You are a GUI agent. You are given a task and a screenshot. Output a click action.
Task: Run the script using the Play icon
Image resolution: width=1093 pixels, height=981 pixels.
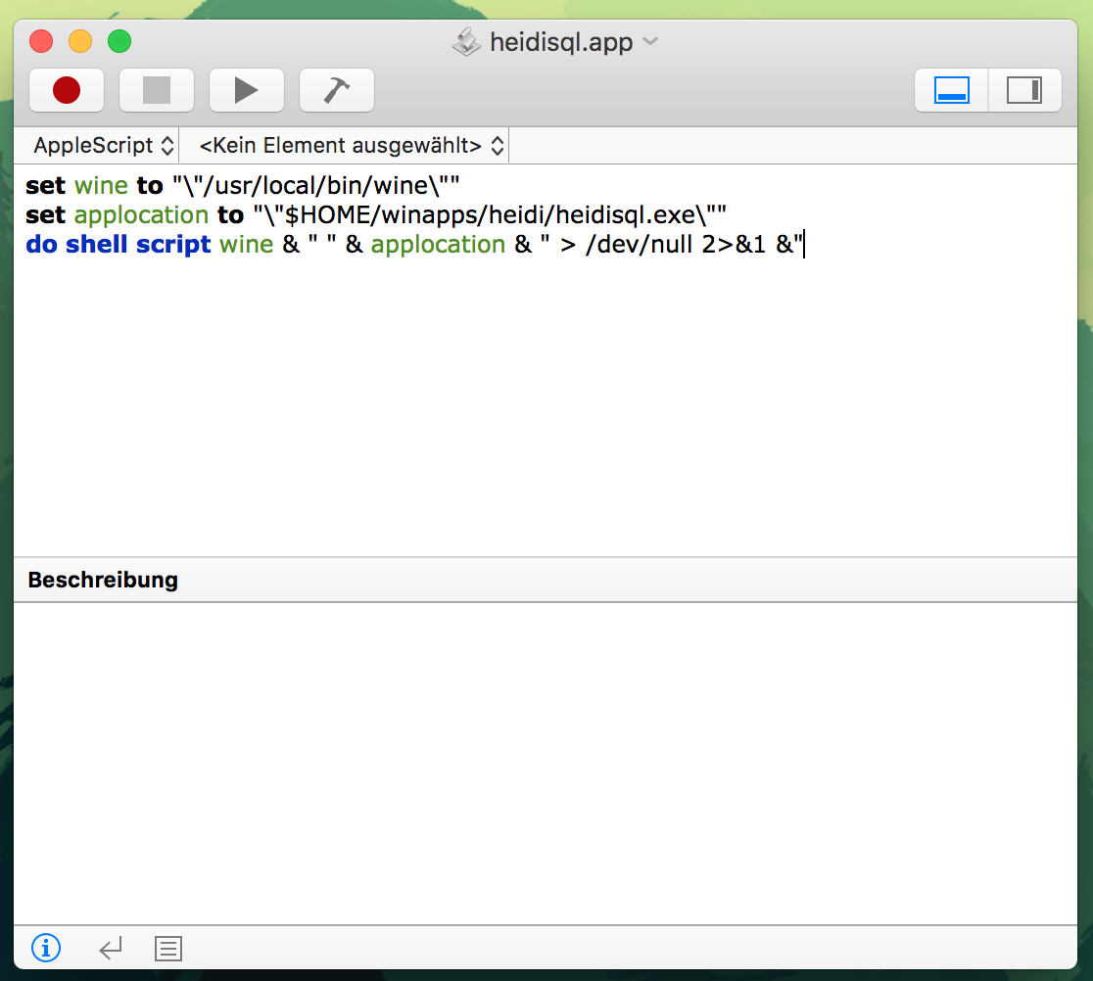(x=246, y=89)
